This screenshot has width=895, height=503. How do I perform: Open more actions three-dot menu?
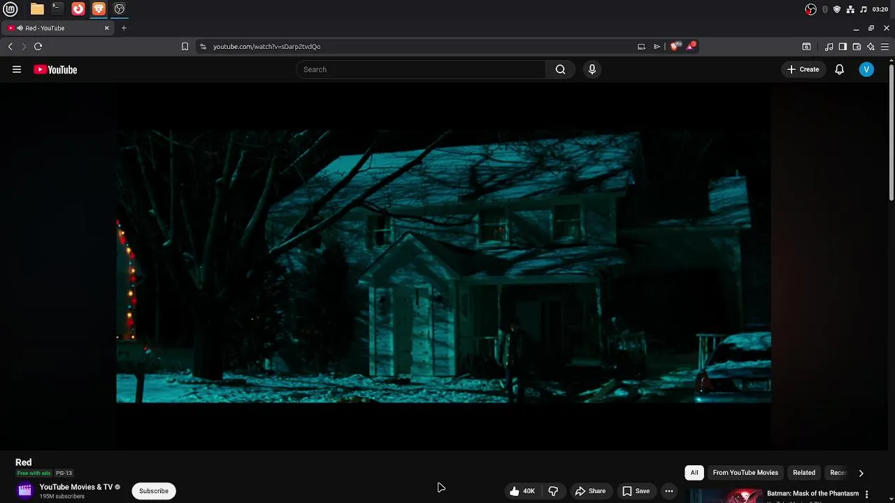669,491
